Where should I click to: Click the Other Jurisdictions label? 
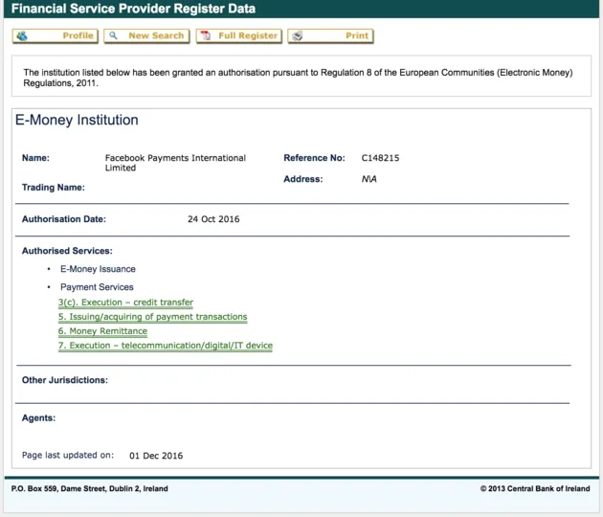coord(65,380)
